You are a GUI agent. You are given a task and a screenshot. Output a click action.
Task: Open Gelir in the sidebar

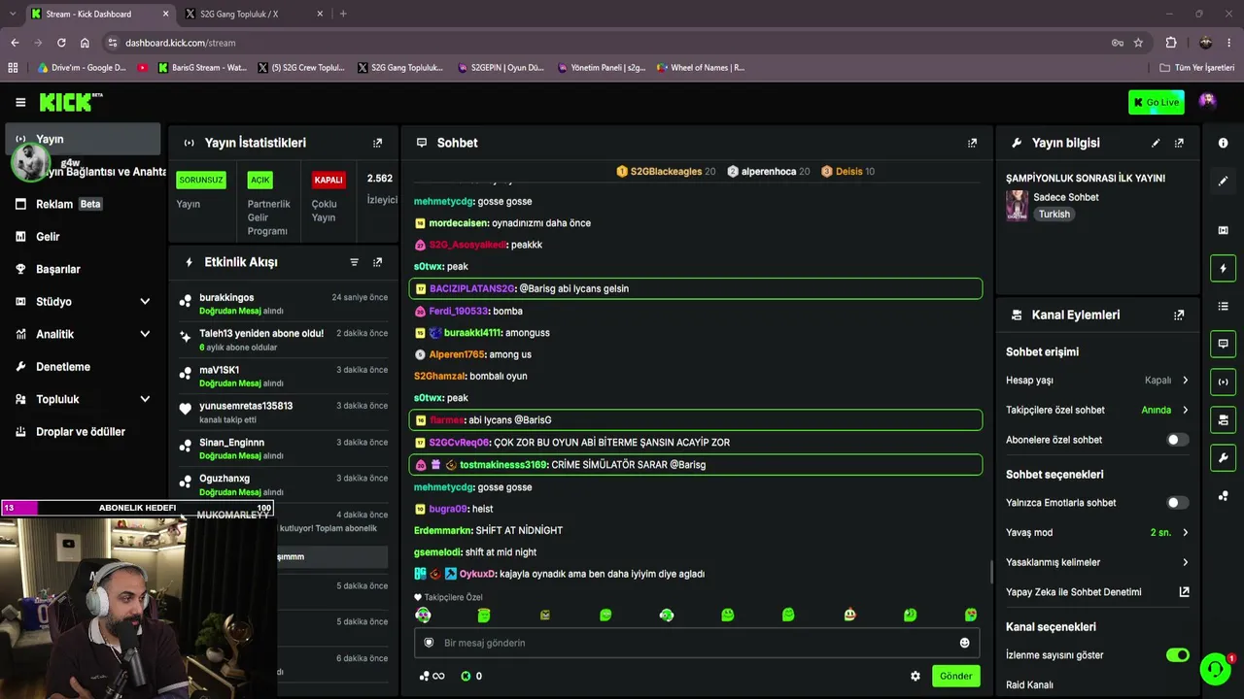pyautogui.click(x=83, y=237)
